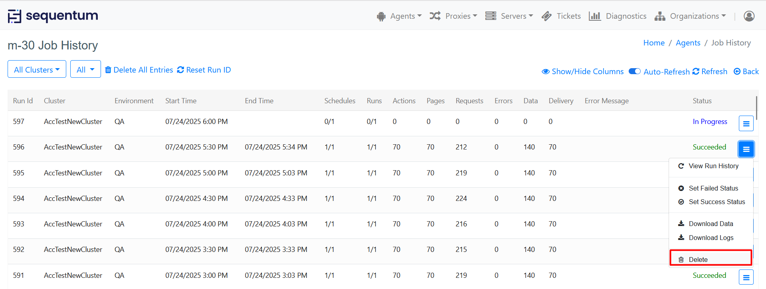Click the Refresh link
The width and height of the screenshot is (766, 289).
(710, 71)
